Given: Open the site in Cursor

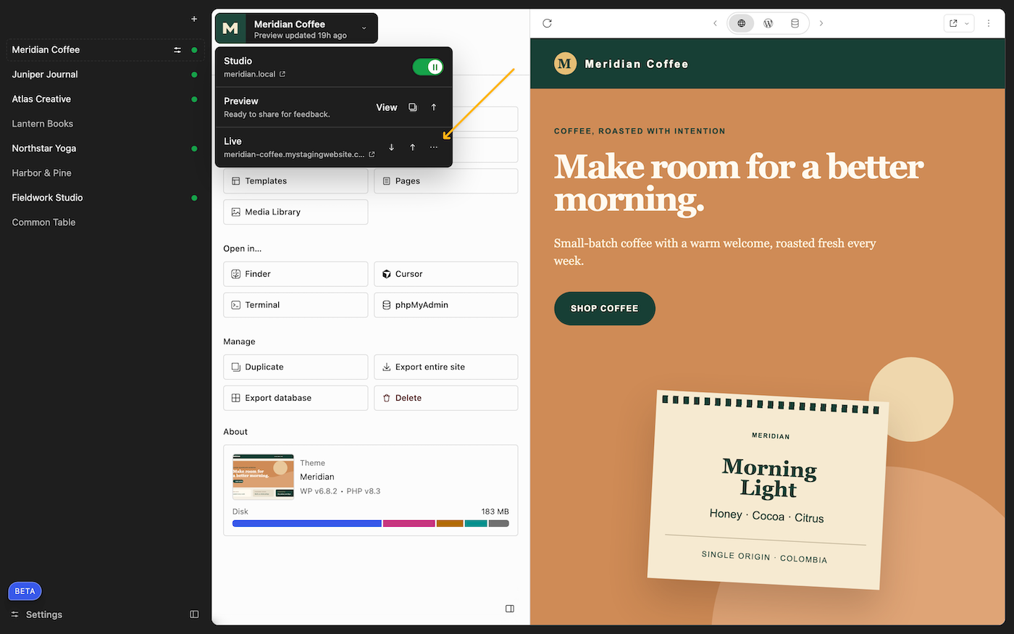Looking at the screenshot, I should click(446, 274).
